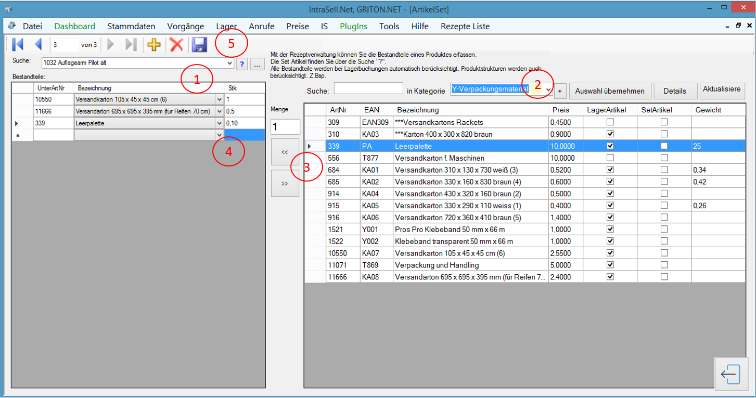Add new record with yellow plus icon
This screenshot has height=398, width=756.
tap(154, 45)
